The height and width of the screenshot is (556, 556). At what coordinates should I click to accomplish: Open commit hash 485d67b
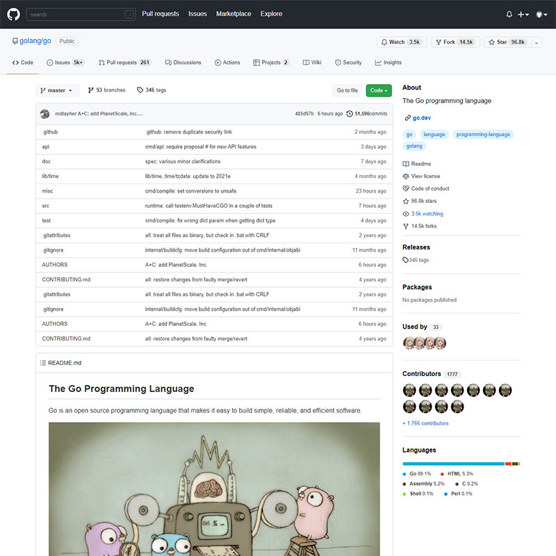coord(304,114)
